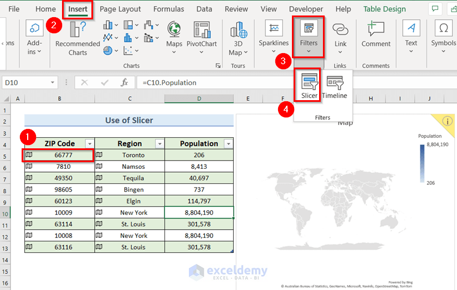Select the Tequila region cell
The image size is (457, 290).
pyautogui.click(x=130, y=178)
